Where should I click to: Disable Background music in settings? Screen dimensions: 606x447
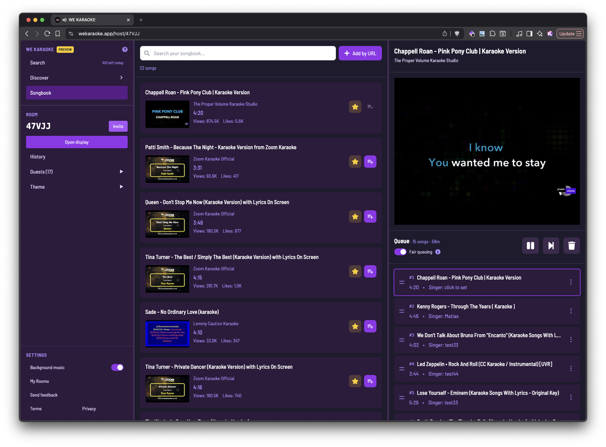[117, 367]
